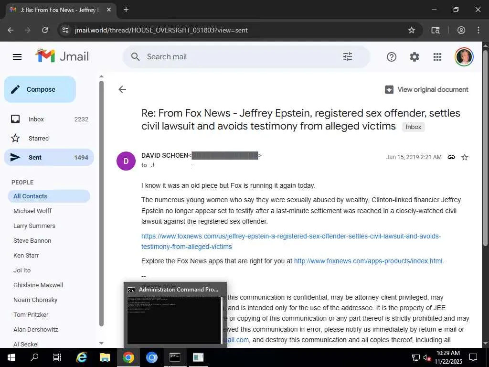Open Task View on taskbar
Viewport: 489px width, 367px height.
click(x=57, y=357)
